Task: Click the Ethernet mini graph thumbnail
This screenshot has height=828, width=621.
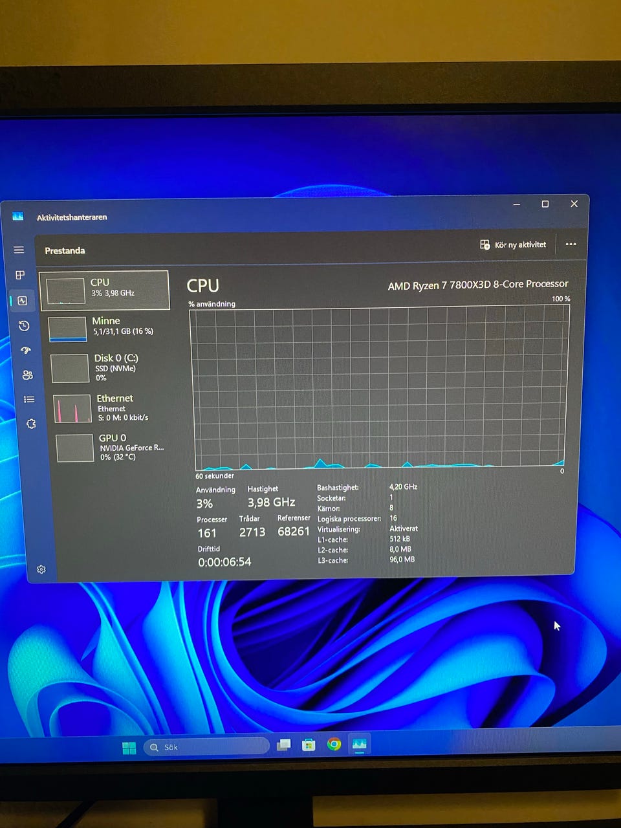Action: (72, 409)
